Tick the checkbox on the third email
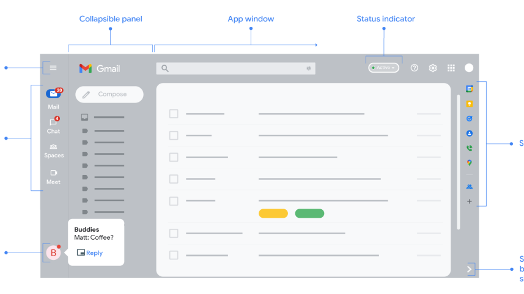 (174, 157)
